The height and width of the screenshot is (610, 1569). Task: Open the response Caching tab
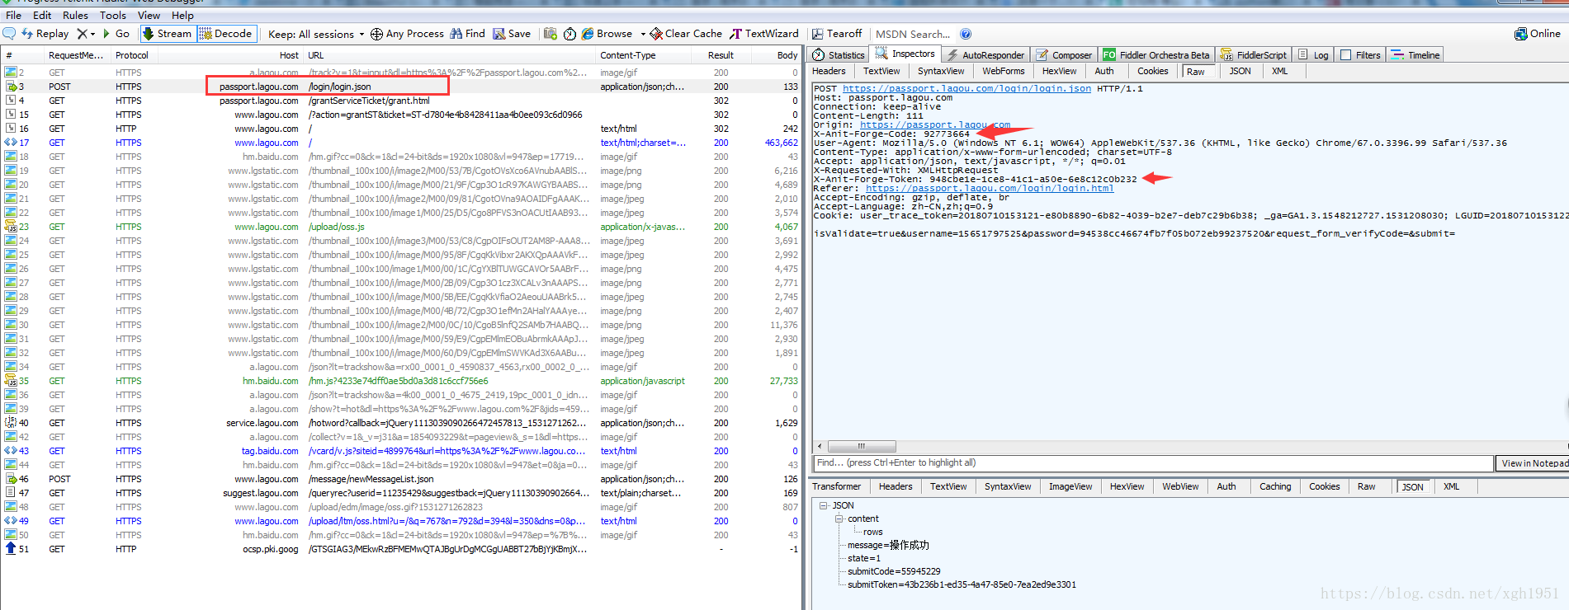[x=1275, y=486]
